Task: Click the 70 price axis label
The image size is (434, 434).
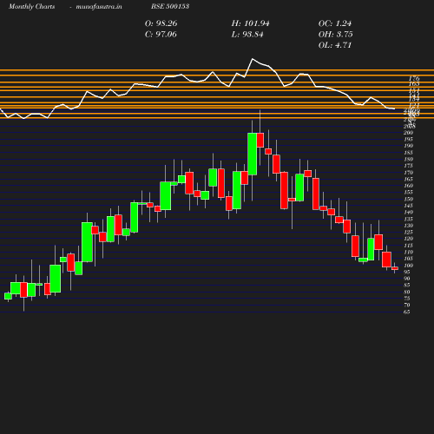Action: [x=407, y=305]
